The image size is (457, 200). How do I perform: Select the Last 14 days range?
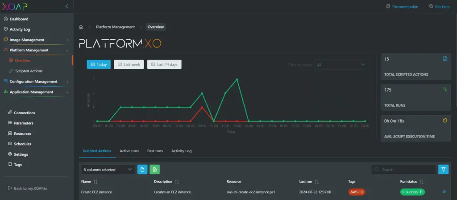click(x=164, y=64)
